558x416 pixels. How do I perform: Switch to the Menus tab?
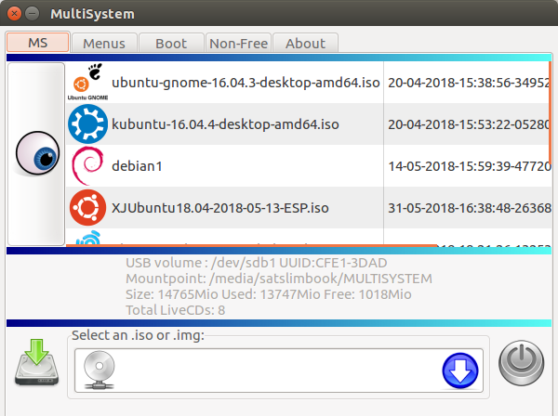pyautogui.click(x=103, y=43)
